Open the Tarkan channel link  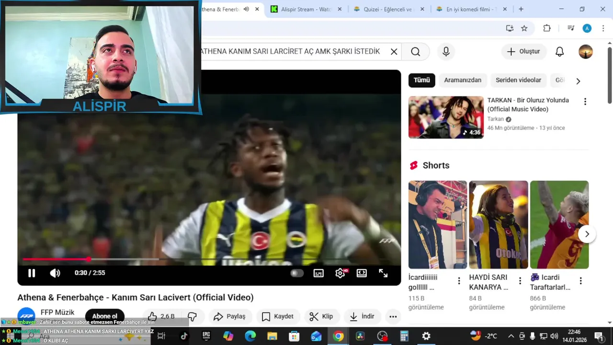point(496,119)
